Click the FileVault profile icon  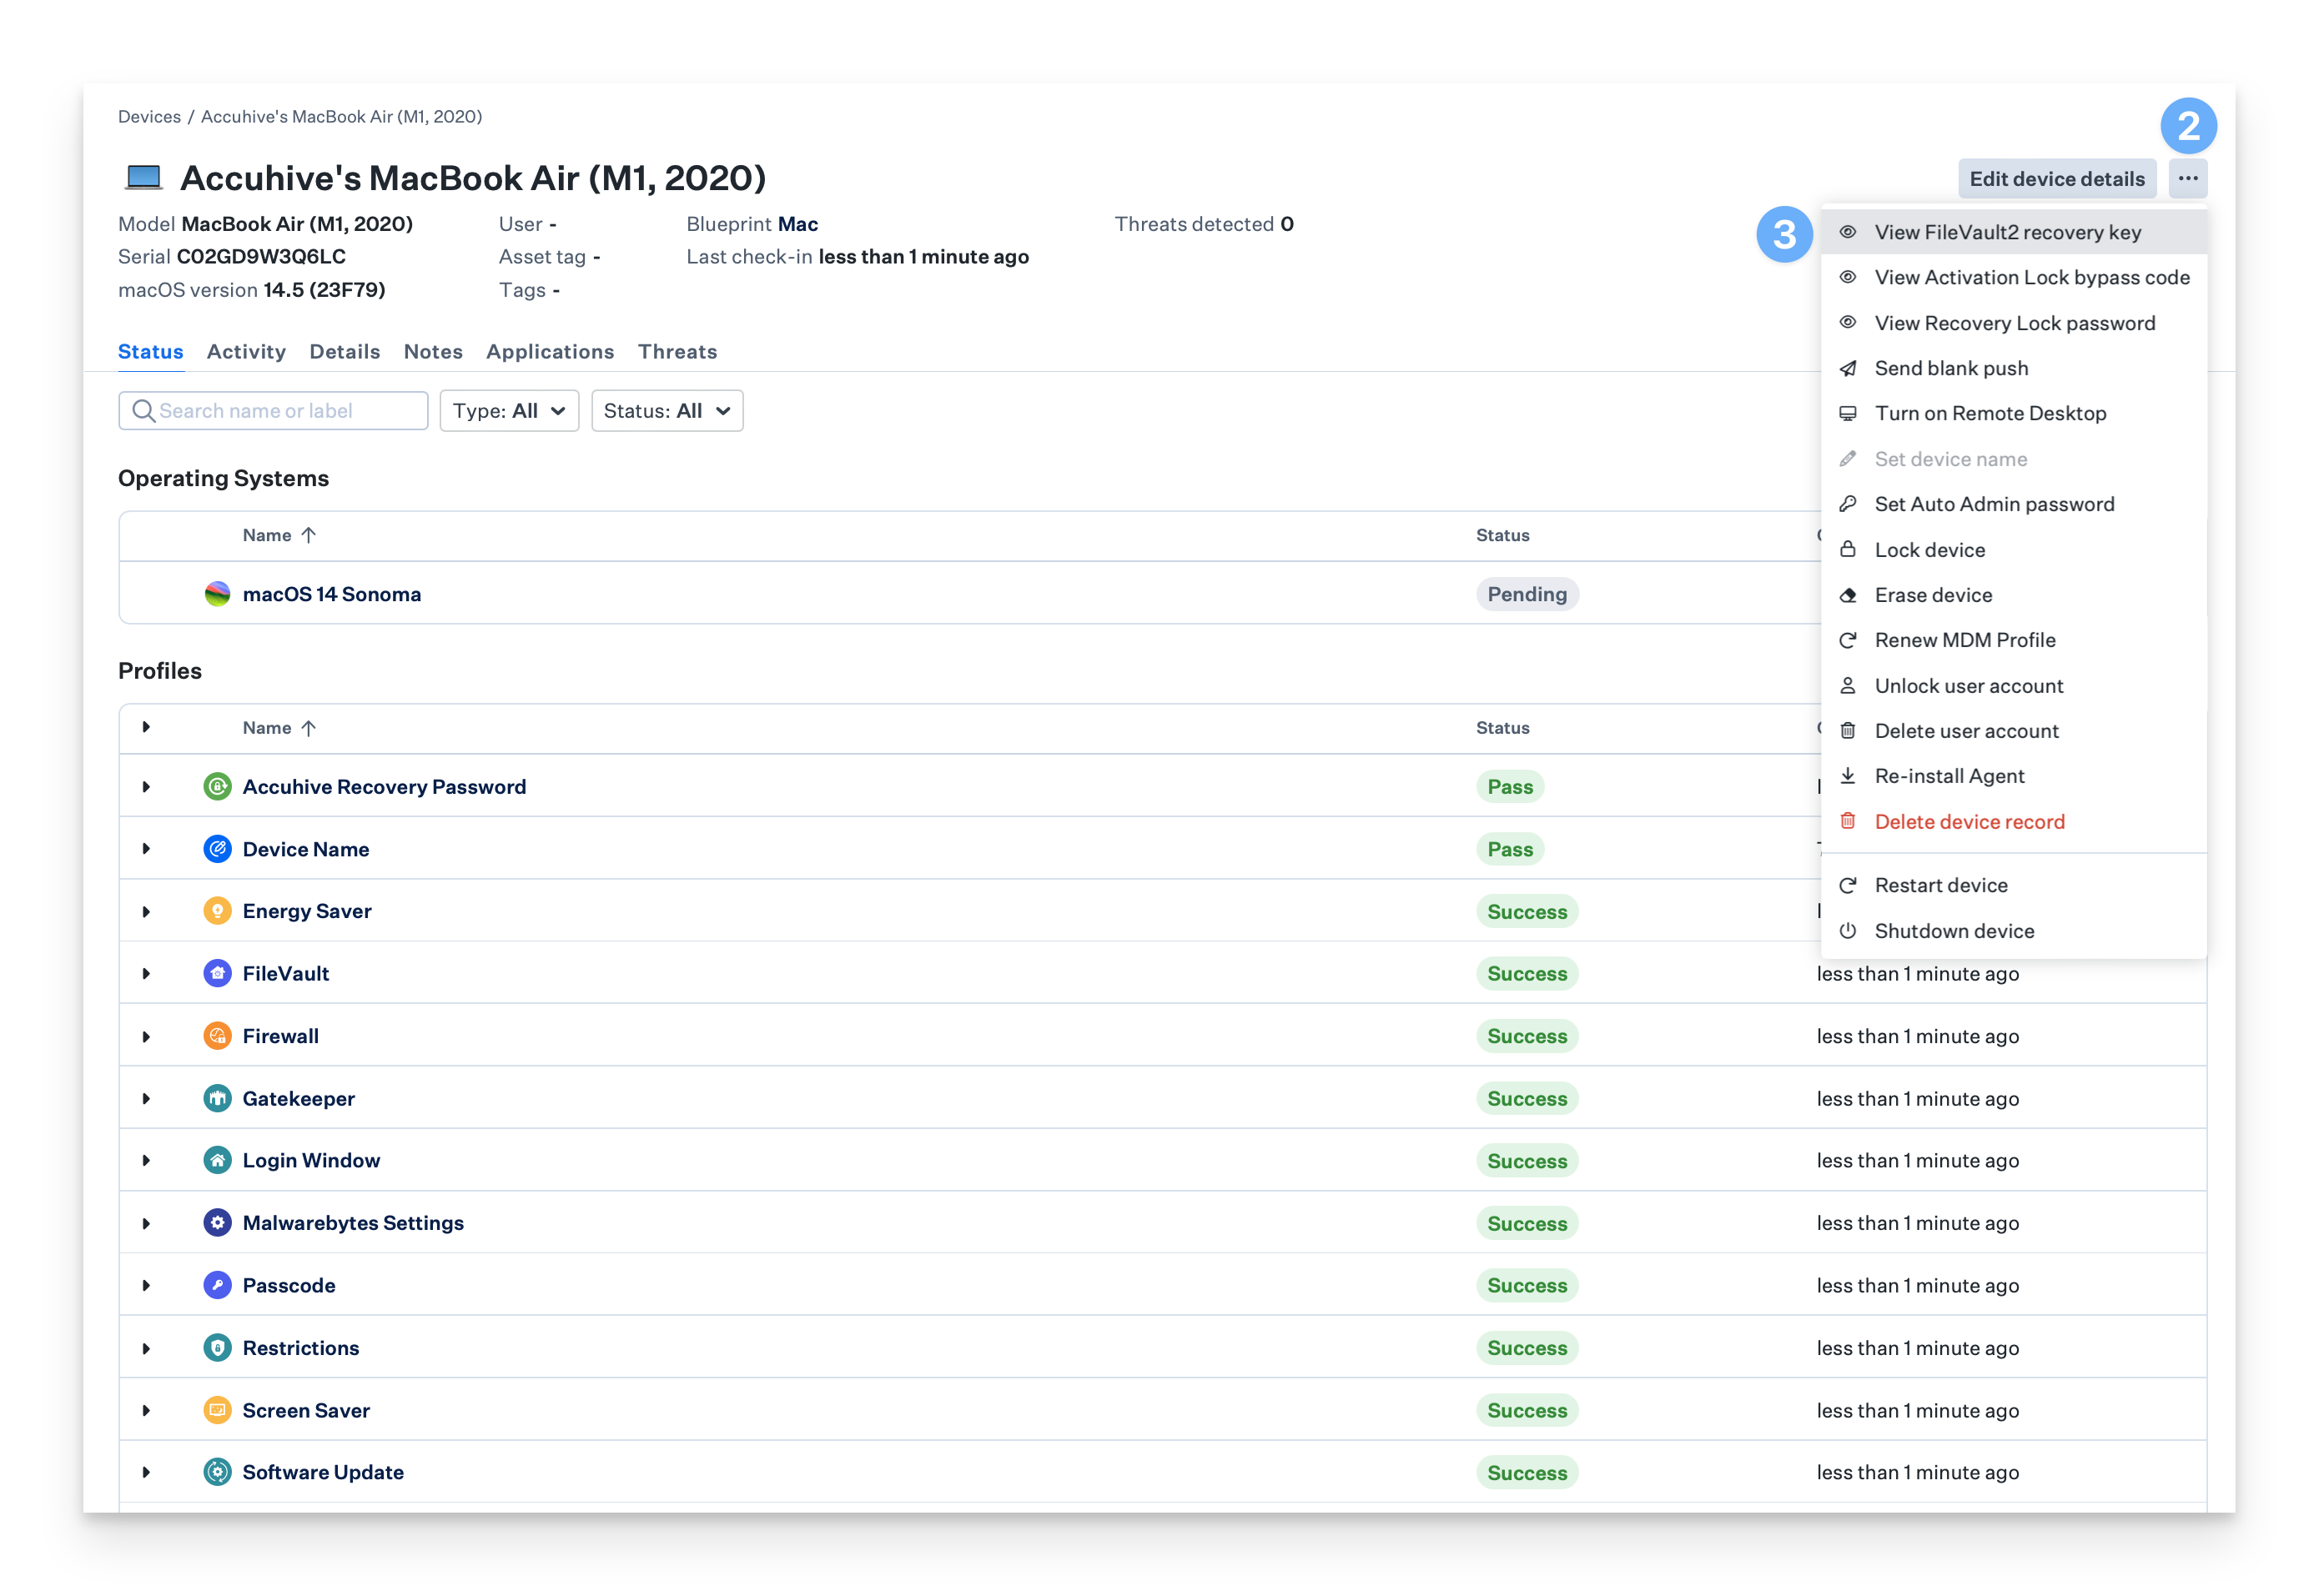coord(217,973)
